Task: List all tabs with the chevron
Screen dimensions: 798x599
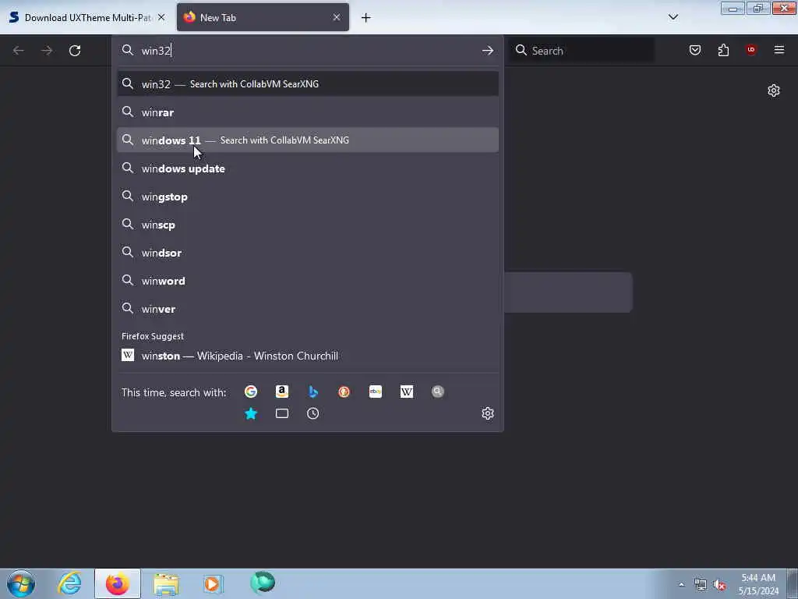Action: pyautogui.click(x=673, y=17)
